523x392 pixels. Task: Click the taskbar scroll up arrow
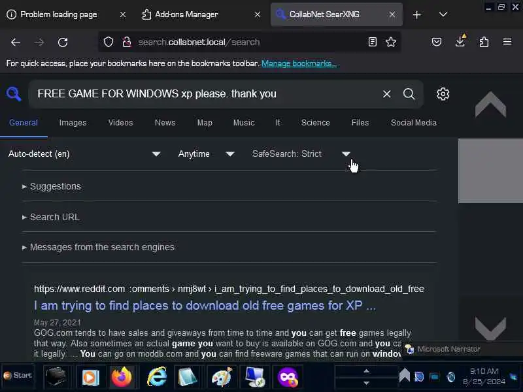366,371
